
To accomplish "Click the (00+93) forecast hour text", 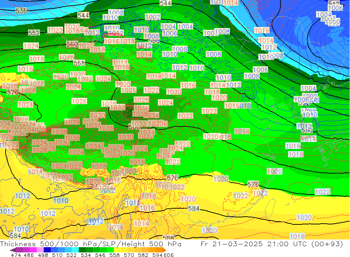I will point(327,244).
